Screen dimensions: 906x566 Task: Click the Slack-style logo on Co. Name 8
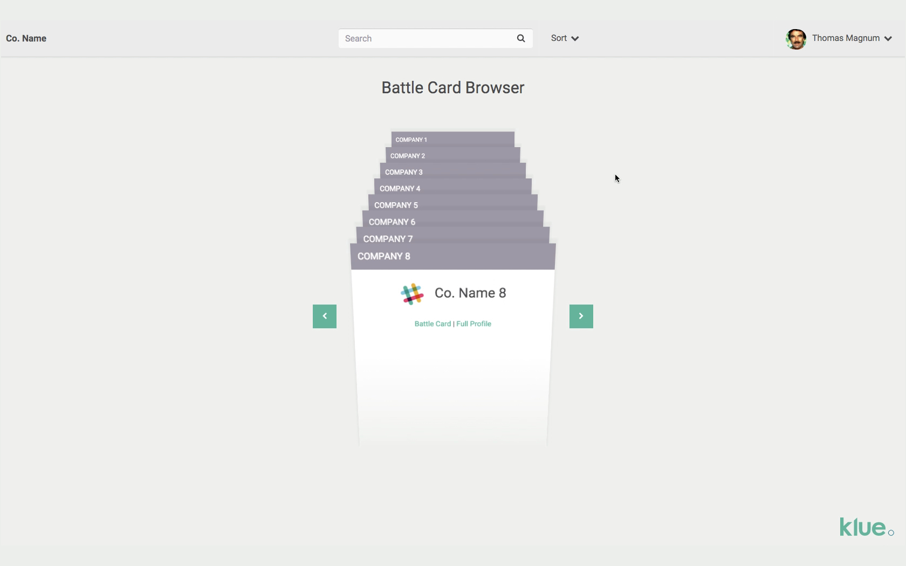(x=412, y=294)
